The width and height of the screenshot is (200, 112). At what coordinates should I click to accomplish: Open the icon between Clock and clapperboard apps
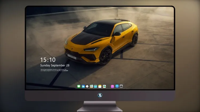pyautogui.click(x=91, y=86)
